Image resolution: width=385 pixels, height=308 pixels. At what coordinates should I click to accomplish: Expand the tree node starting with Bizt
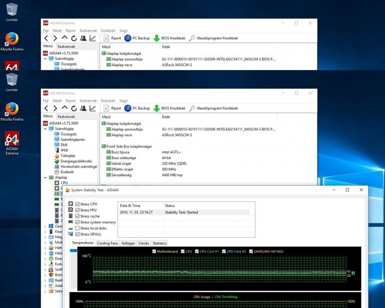click(x=45, y=275)
